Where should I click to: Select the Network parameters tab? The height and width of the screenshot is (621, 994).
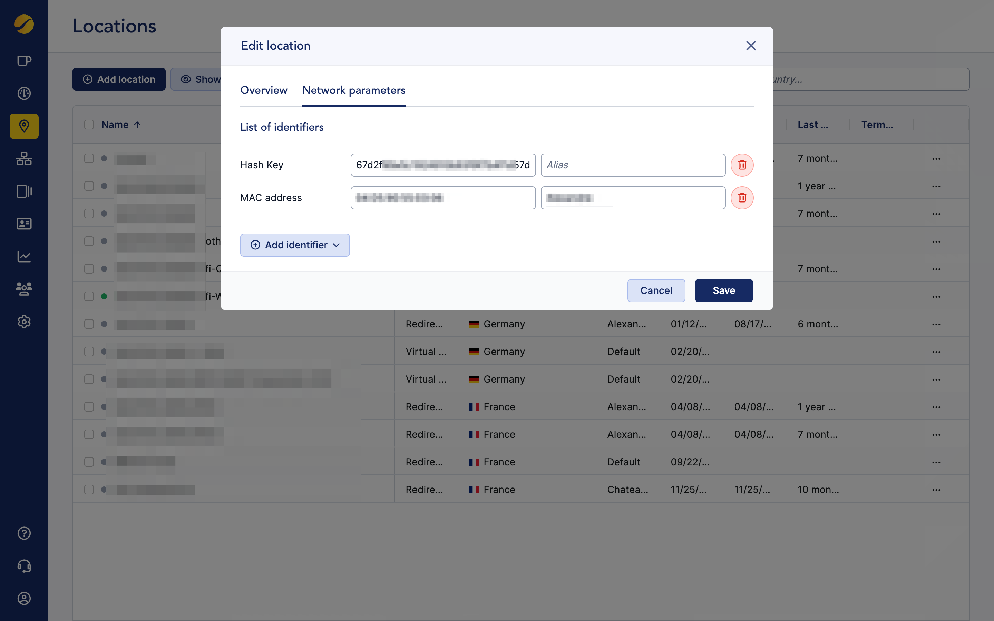(354, 90)
